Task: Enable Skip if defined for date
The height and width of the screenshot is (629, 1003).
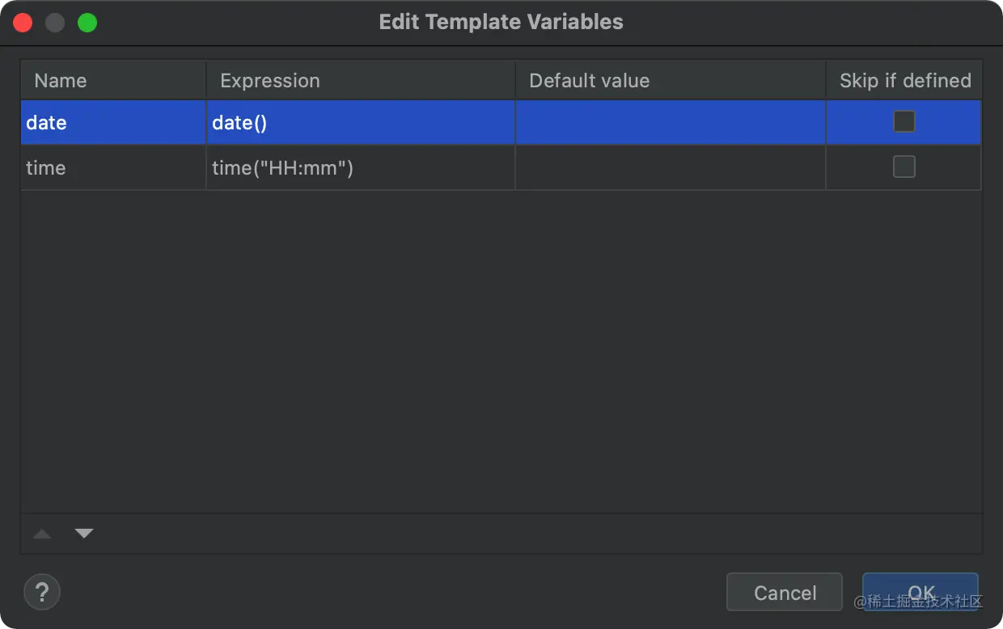Action: click(x=904, y=122)
